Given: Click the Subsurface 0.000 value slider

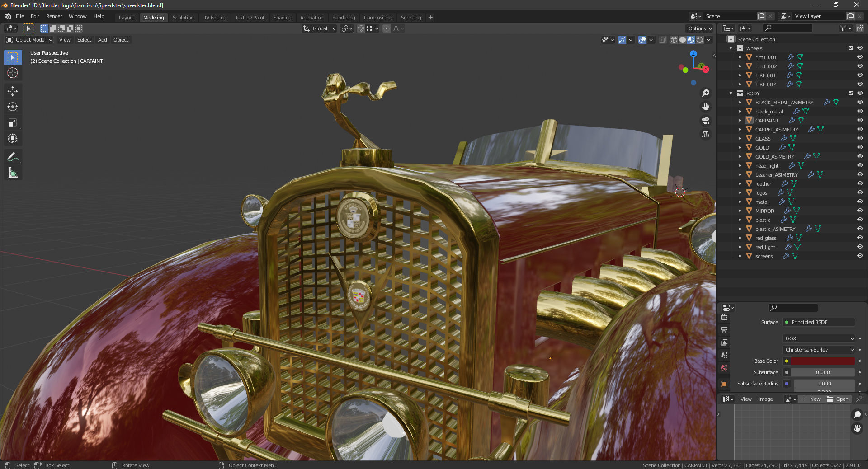Looking at the screenshot, I should (x=823, y=372).
